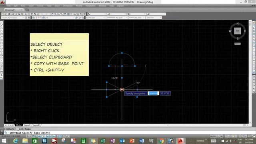256x144 pixels.
Task: Toggle Object Snap Tracking in status bar
Action: tap(48, 136)
